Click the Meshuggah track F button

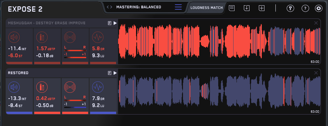(109, 23)
